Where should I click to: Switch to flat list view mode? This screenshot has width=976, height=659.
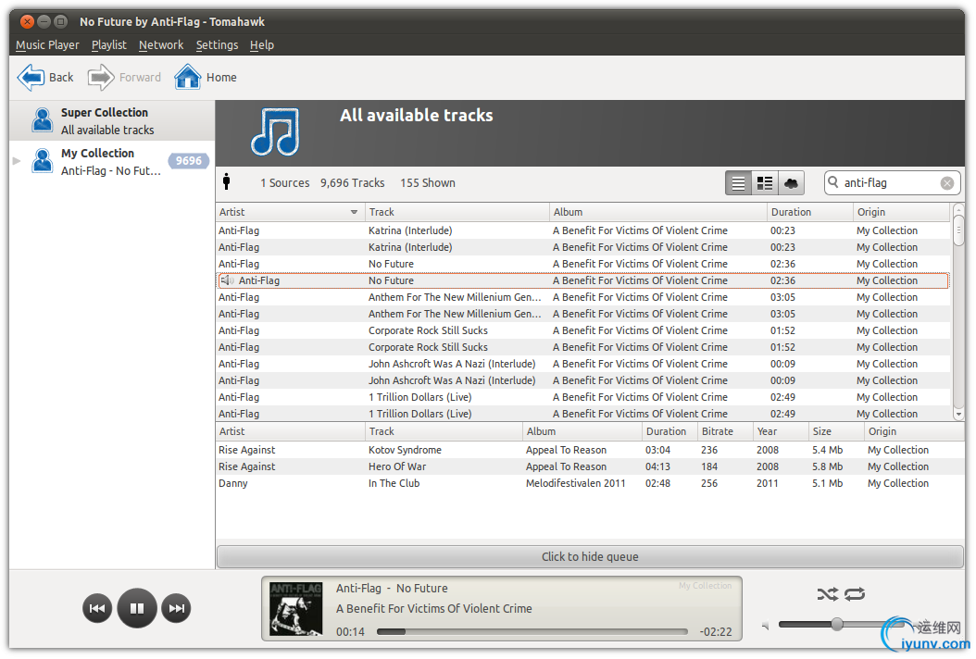point(738,183)
